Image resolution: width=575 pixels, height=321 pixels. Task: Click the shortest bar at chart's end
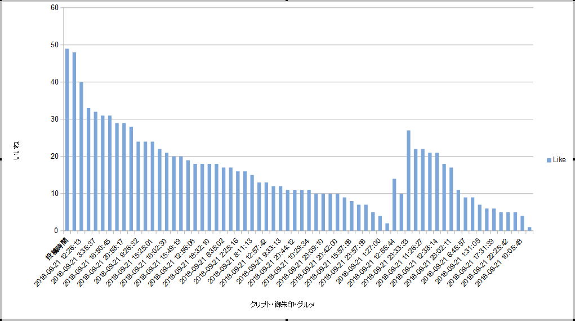(x=529, y=229)
